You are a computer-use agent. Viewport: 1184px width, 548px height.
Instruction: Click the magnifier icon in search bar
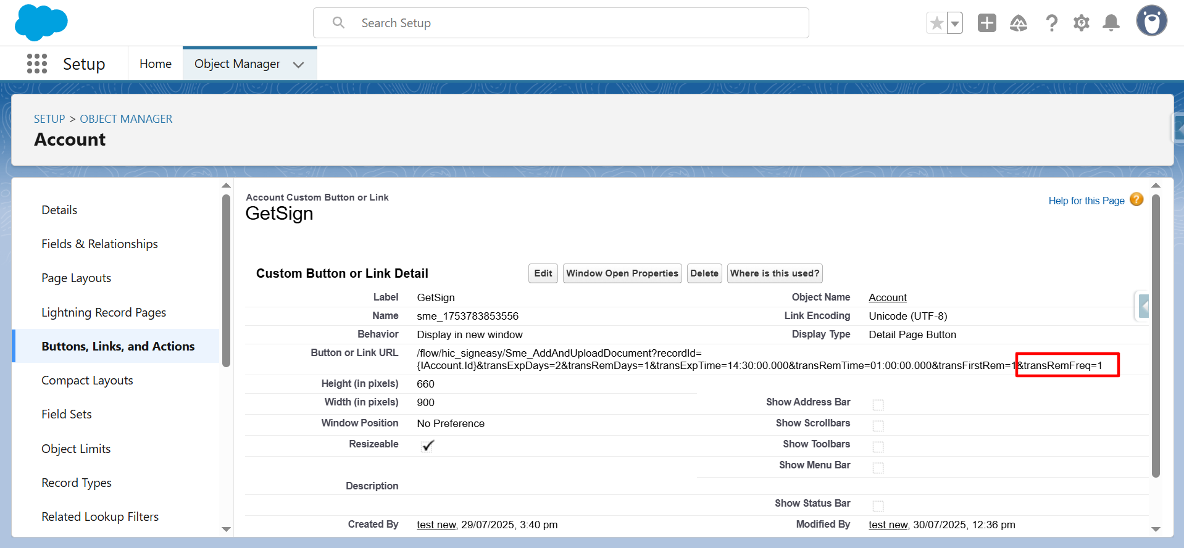[x=338, y=23]
